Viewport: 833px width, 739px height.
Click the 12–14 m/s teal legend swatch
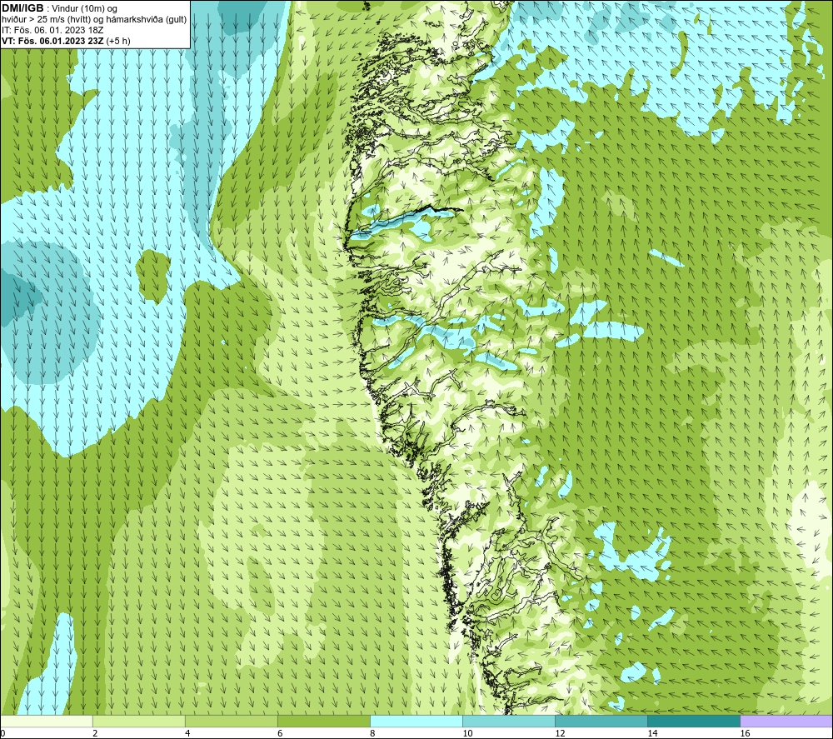click(601, 721)
